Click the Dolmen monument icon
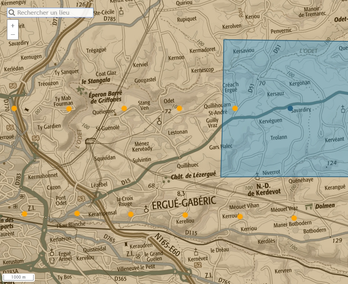This screenshot has height=284, width=348. pyautogui.click(x=309, y=206)
